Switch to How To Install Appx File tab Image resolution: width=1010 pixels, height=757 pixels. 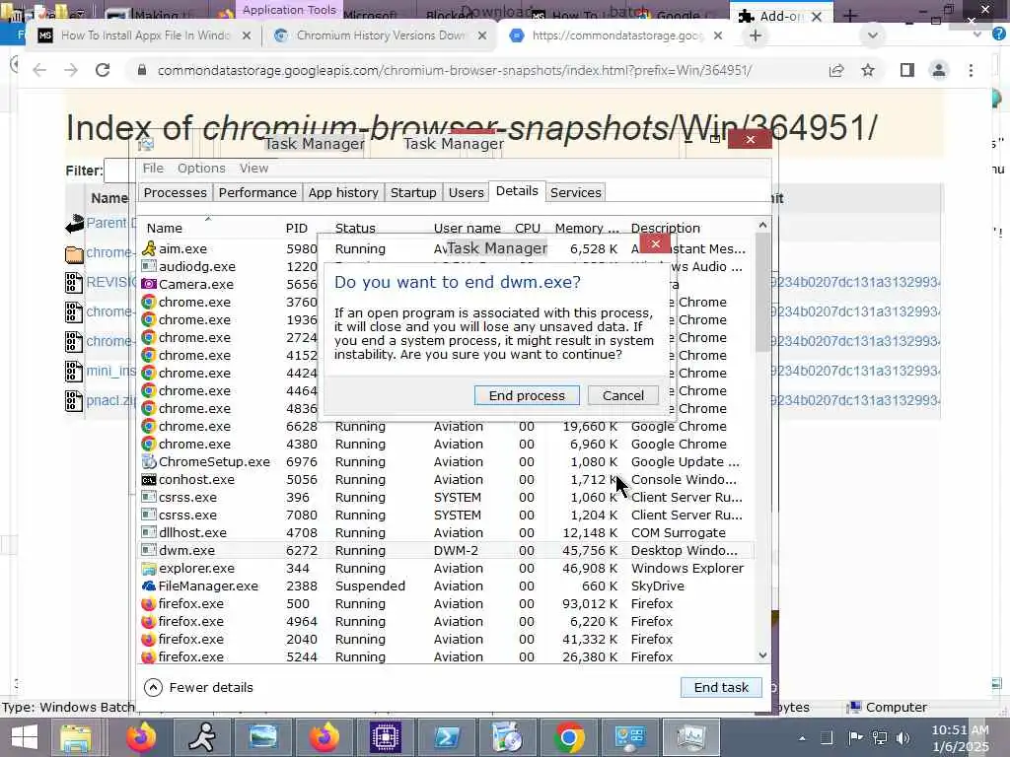(x=145, y=35)
